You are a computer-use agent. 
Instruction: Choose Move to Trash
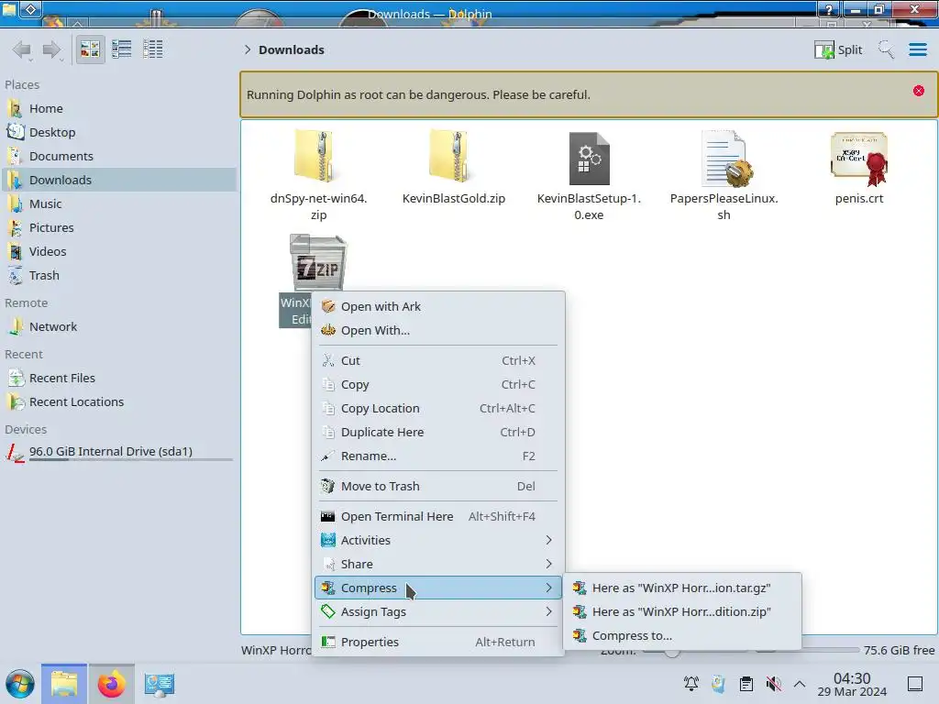437,487
